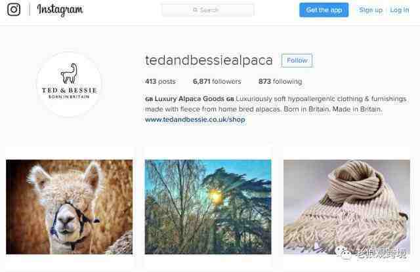The height and width of the screenshot is (272, 420).
Task: Open the knitted scarf photo post
Action: click(346, 206)
